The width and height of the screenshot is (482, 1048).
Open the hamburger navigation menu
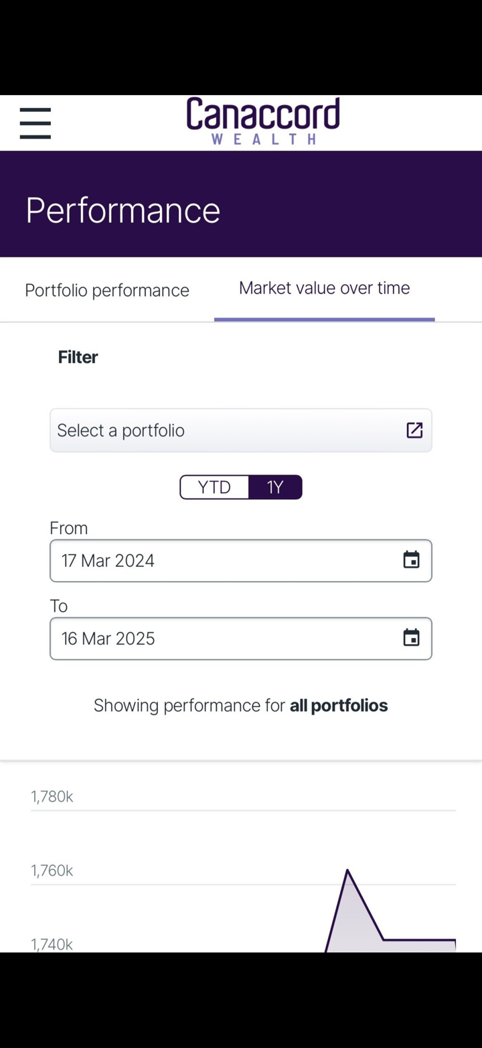(x=35, y=123)
